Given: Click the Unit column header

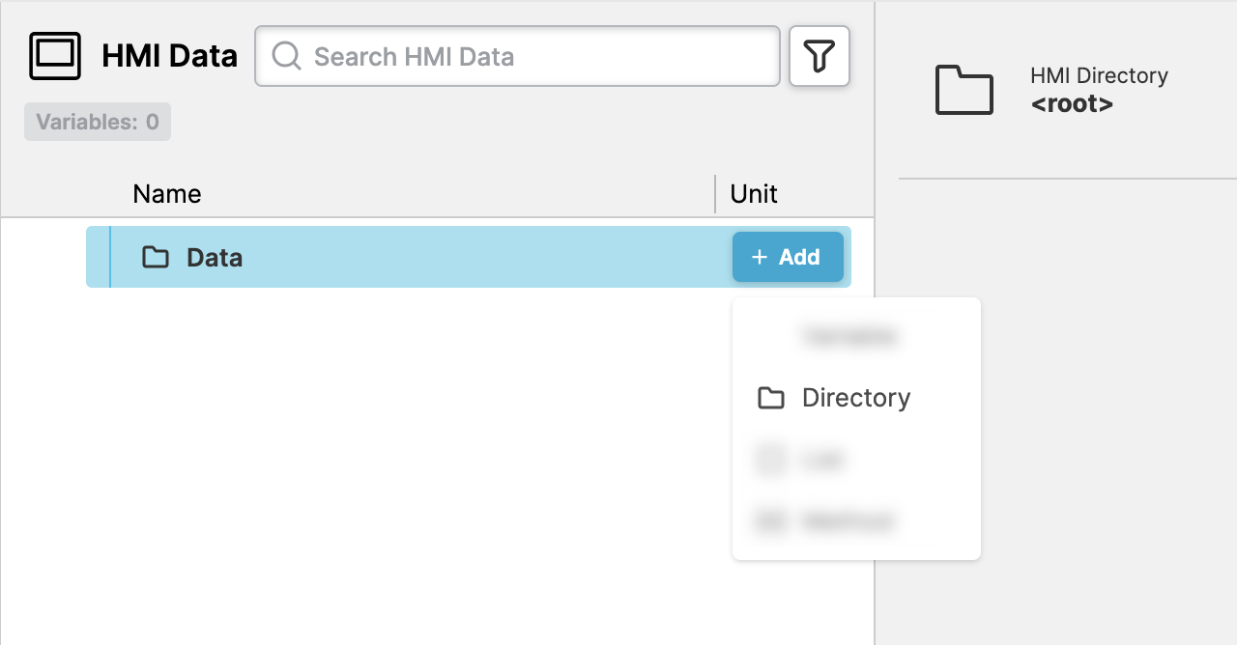Looking at the screenshot, I should 754,194.
